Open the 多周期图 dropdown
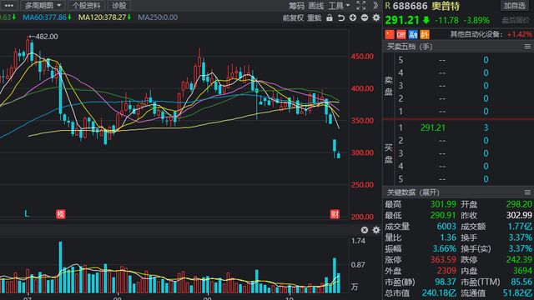This screenshot has width=534, height=300. coord(43,6)
